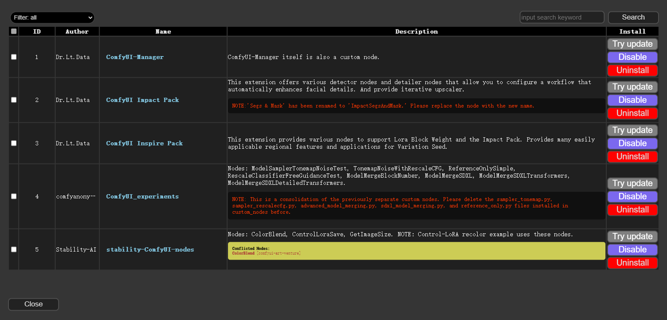Screen dimensions: 667x320
Task: Click the ID cell showing 1
Action: [37, 57]
